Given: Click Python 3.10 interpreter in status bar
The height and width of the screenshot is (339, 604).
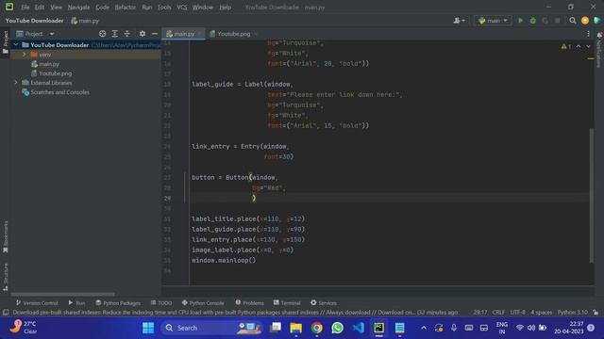Looking at the screenshot, I should 573,313.
